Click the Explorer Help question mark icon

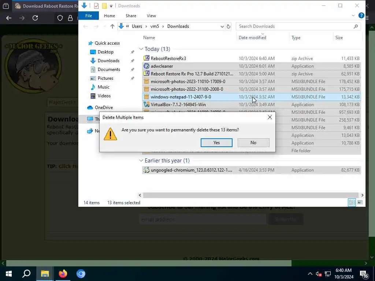coord(361,15)
